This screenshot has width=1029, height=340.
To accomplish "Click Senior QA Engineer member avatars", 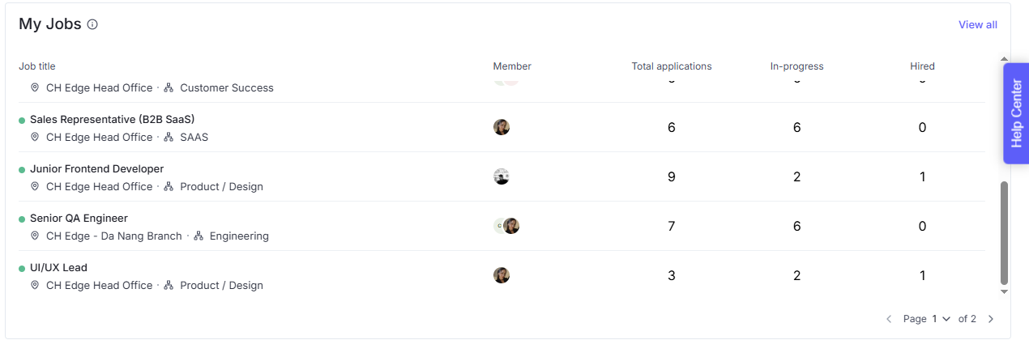I will coord(506,226).
